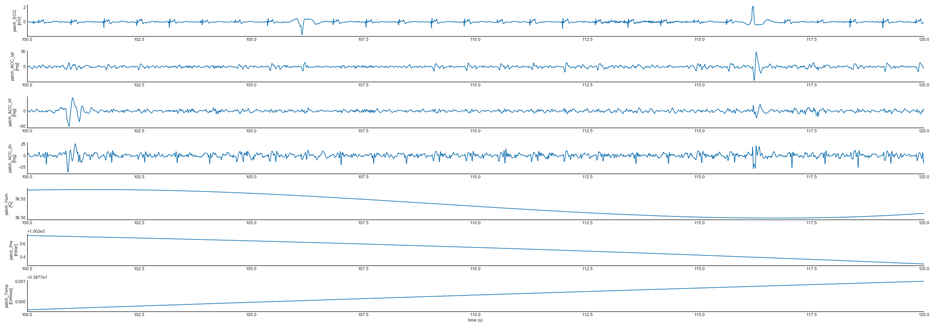Click the patch_ECG y-axis label

pos(17,21)
